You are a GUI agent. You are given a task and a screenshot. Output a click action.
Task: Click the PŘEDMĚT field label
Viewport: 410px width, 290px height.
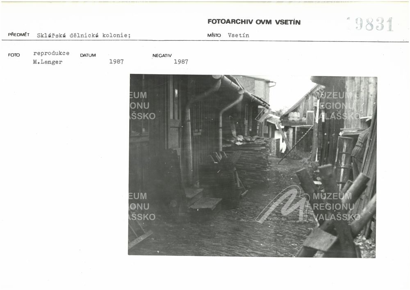18,34
